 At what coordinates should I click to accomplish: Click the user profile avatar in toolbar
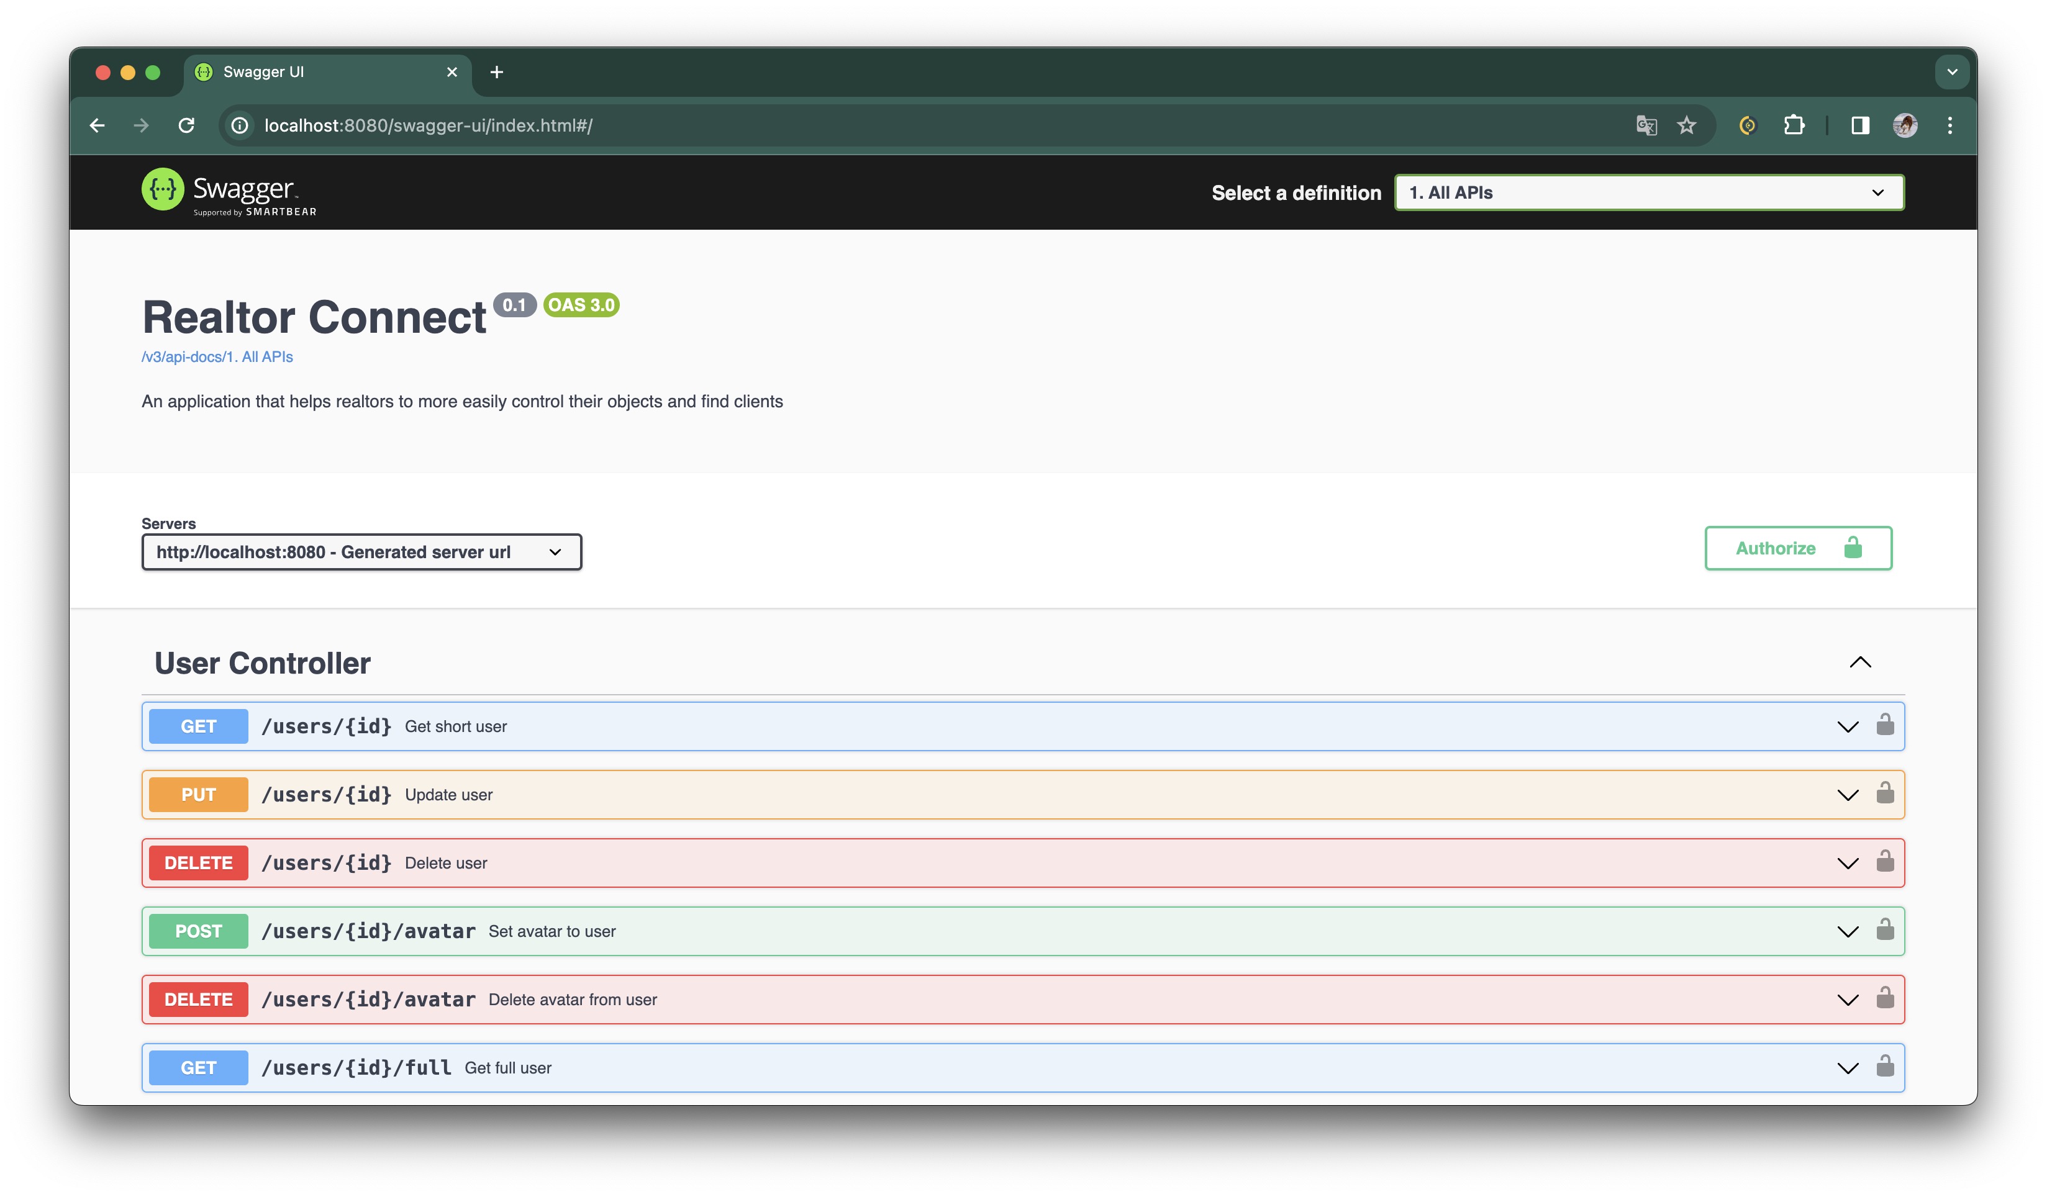click(x=1904, y=125)
